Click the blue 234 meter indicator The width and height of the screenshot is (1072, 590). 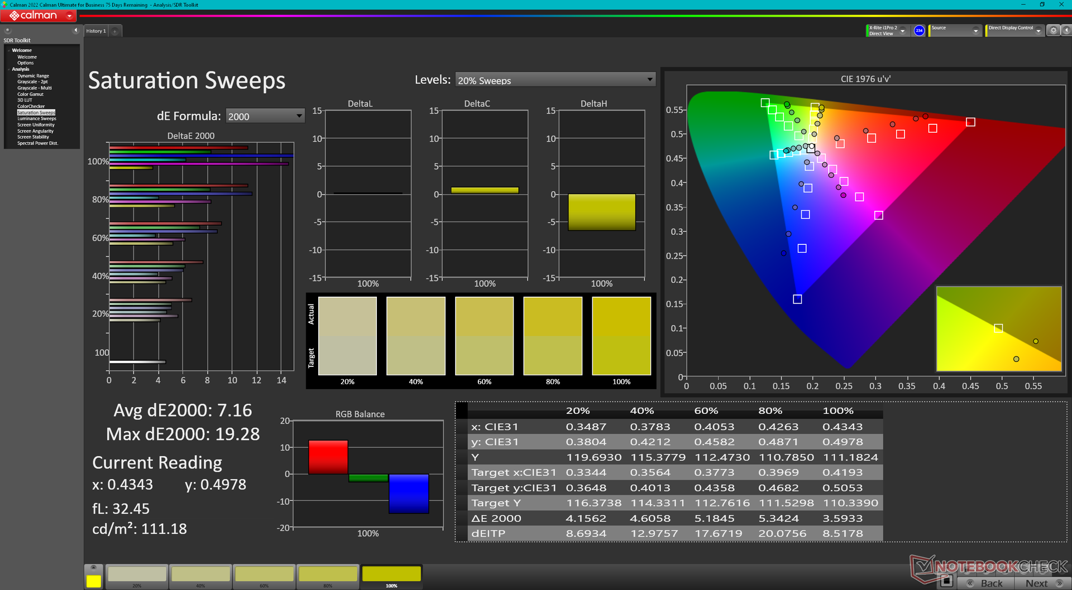pyautogui.click(x=919, y=31)
